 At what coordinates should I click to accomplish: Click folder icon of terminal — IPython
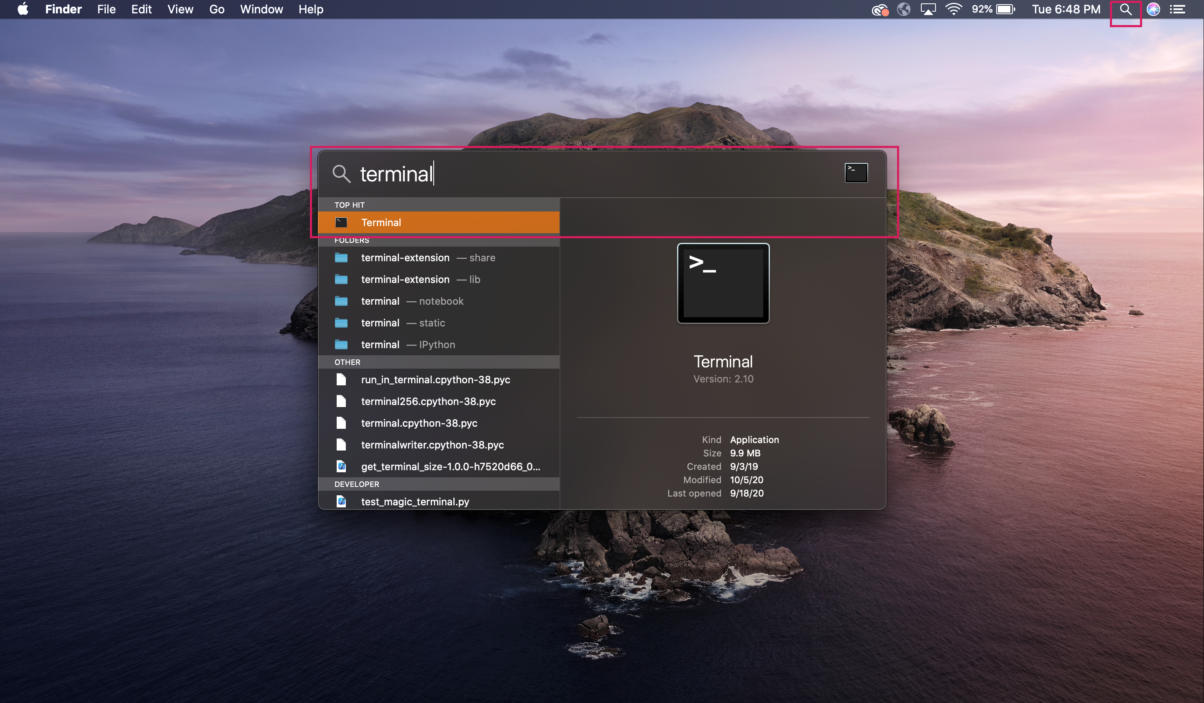coord(341,344)
